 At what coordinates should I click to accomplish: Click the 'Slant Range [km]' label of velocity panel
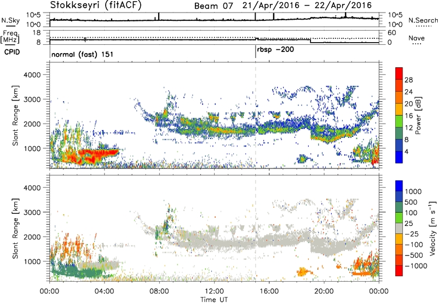click(16, 229)
